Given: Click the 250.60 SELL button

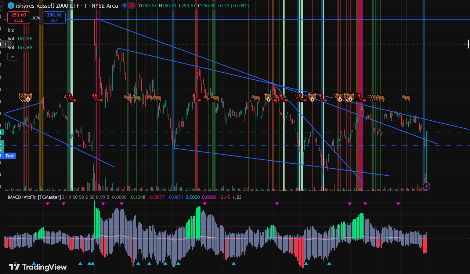Looking at the screenshot, I should (x=18, y=18).
